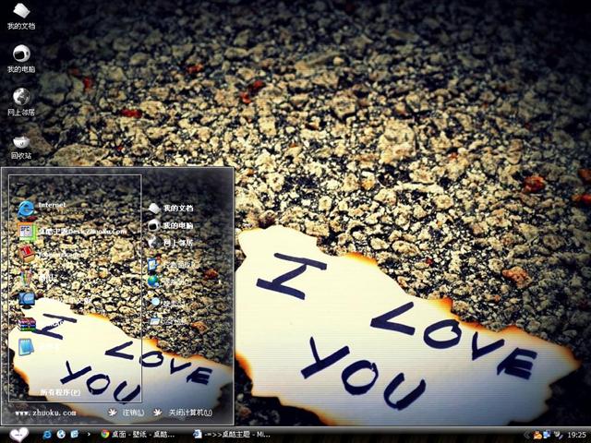Screen dimensions: 591x443
Task: Click the orange system tray icon
Action: (x=537, y=435)
